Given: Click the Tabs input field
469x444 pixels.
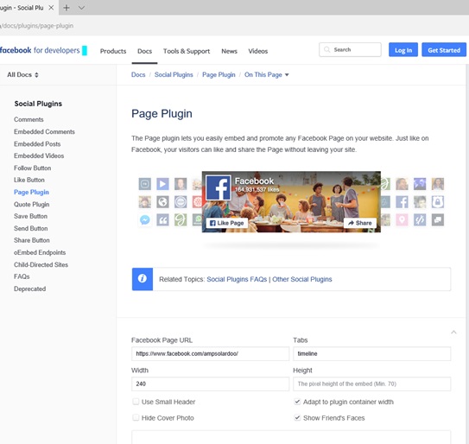Looking at the screenshot, I should [x=371, y=353].
